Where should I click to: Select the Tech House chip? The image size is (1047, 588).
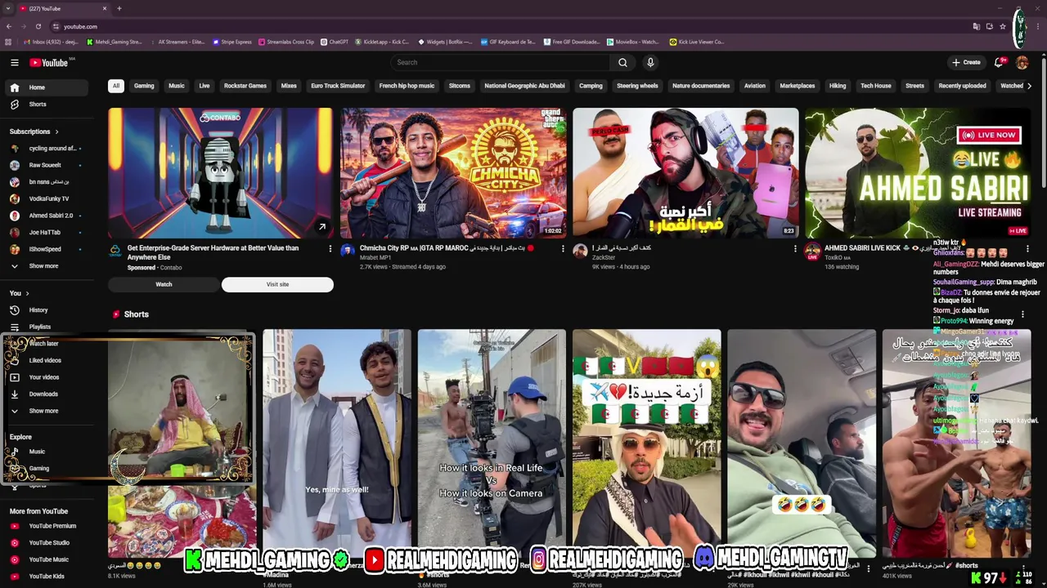[x=875, y=86]
